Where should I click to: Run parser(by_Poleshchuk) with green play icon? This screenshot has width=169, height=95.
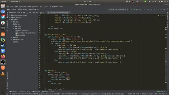131,9
